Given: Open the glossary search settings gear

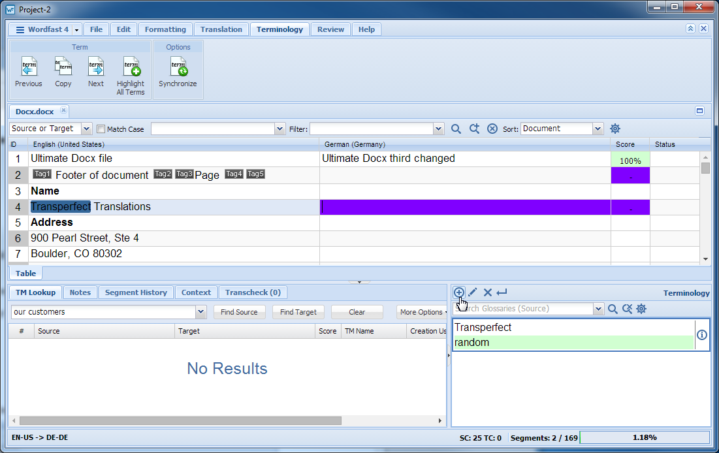Looking at the screenshot, I should pos(641,309).
